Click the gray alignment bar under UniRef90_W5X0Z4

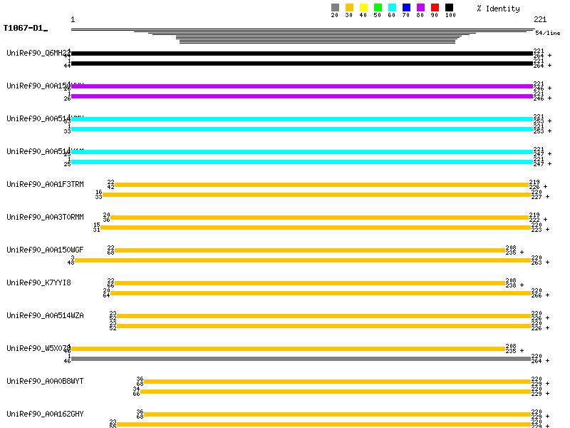(299, 359)
